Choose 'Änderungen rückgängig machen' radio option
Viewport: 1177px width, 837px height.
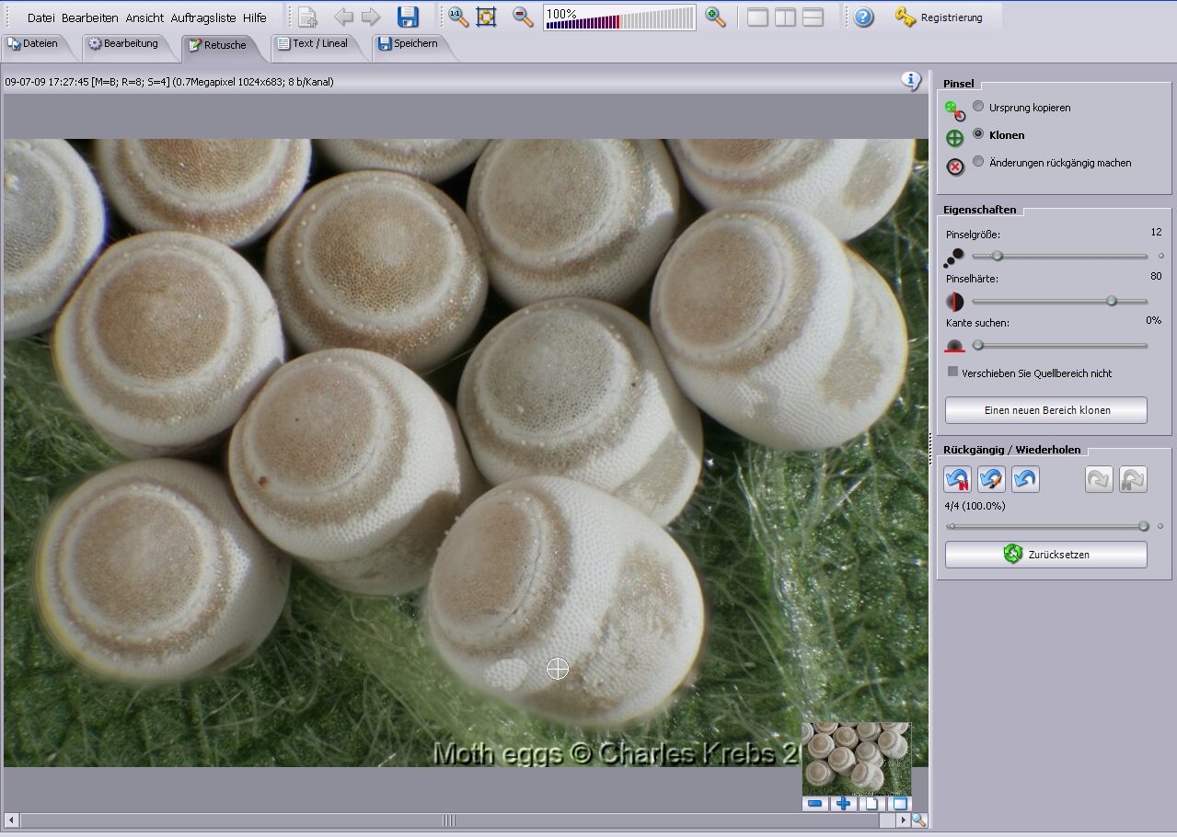coord(978,162)
